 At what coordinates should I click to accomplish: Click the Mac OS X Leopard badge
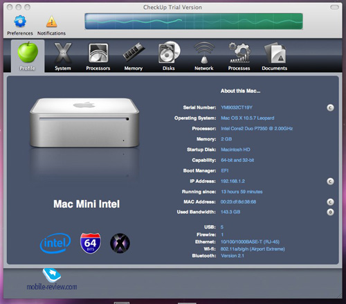(120, 243)
